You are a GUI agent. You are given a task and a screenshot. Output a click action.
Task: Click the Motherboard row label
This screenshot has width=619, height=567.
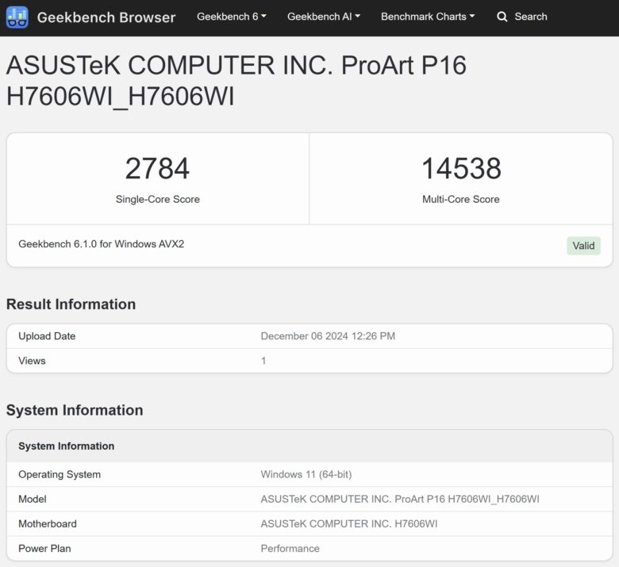click(x=48, y=523)
